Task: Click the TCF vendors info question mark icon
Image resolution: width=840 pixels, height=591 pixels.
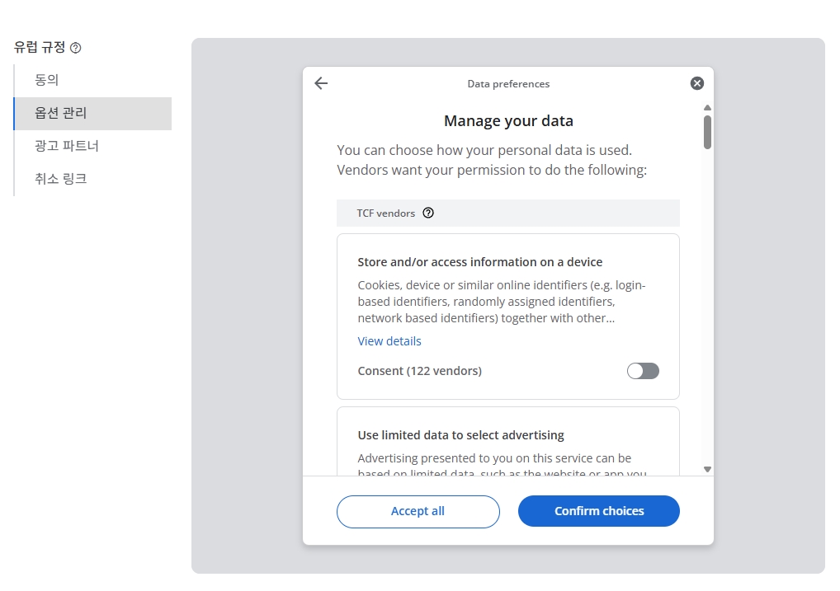Action: [428, 213]
